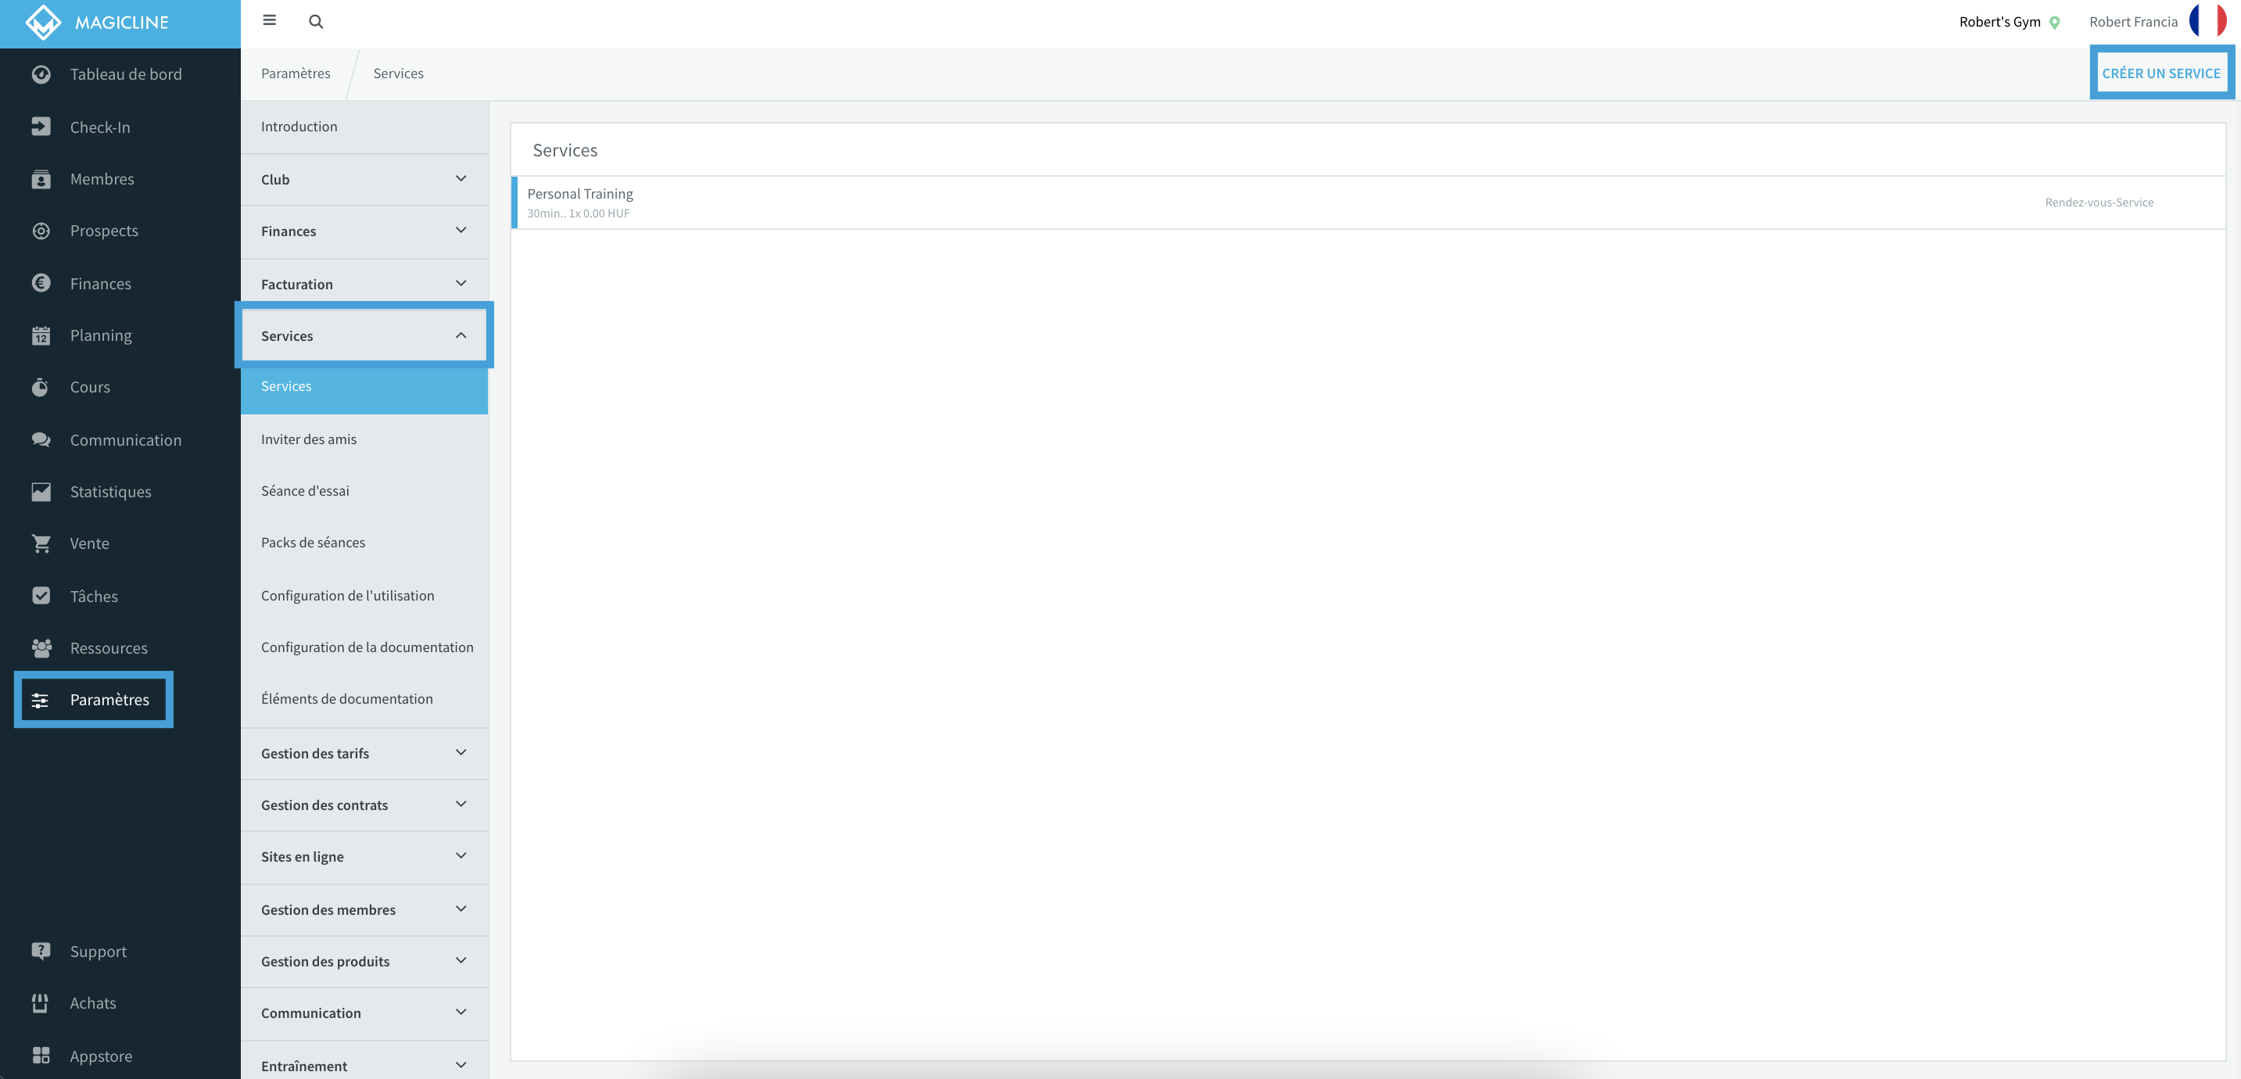Open Statistiques chart icon
The height and width of the screenshot is (1079, 2241).
coord(41,492)
